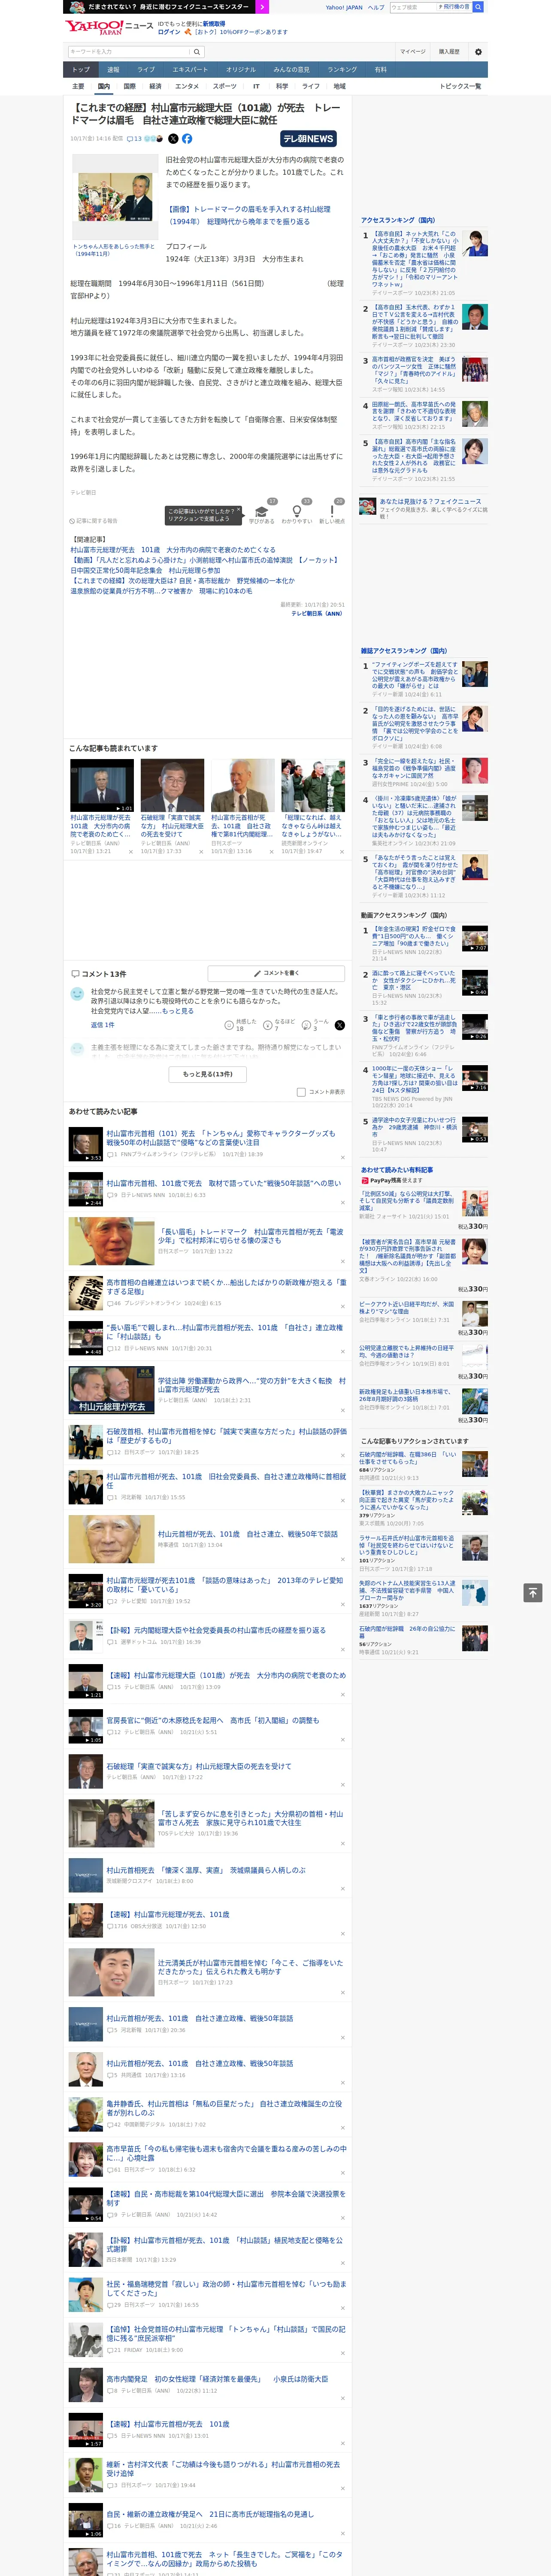Select the 速報 navigation tab

(113, 70)
